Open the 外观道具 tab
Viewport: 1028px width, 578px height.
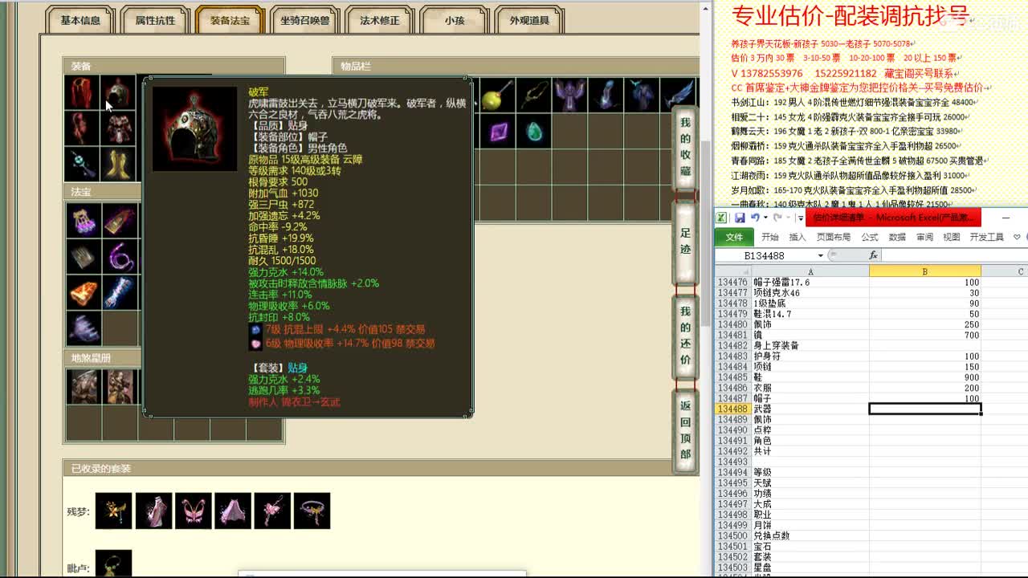coord(529,21)
